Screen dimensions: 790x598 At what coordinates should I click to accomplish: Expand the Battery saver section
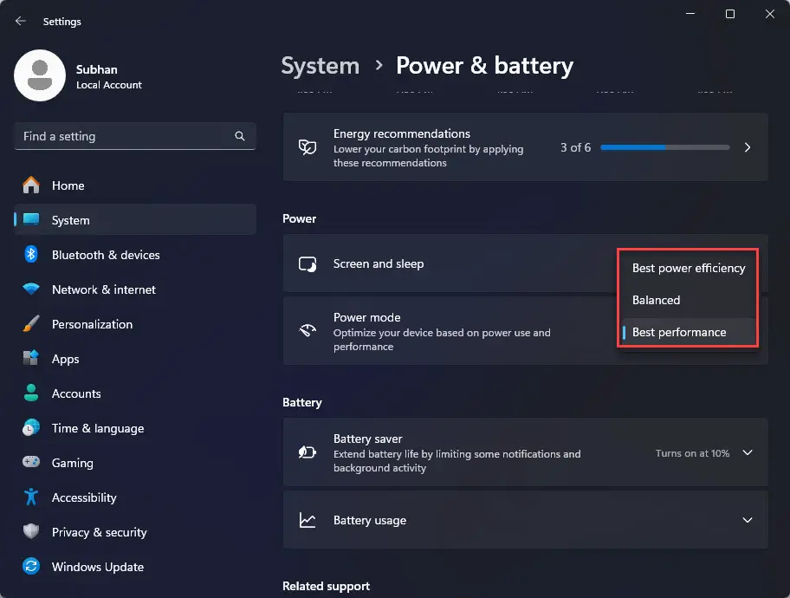click(748, 452)
